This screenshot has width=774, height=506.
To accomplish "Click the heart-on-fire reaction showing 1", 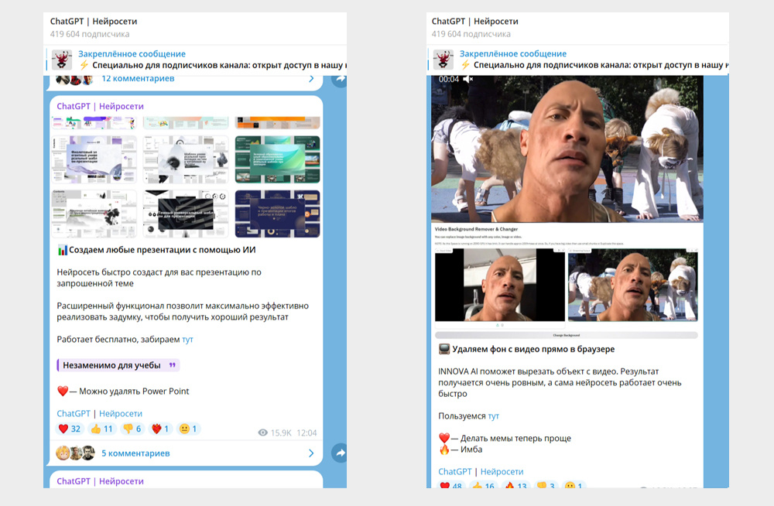I will coord(160,429).
